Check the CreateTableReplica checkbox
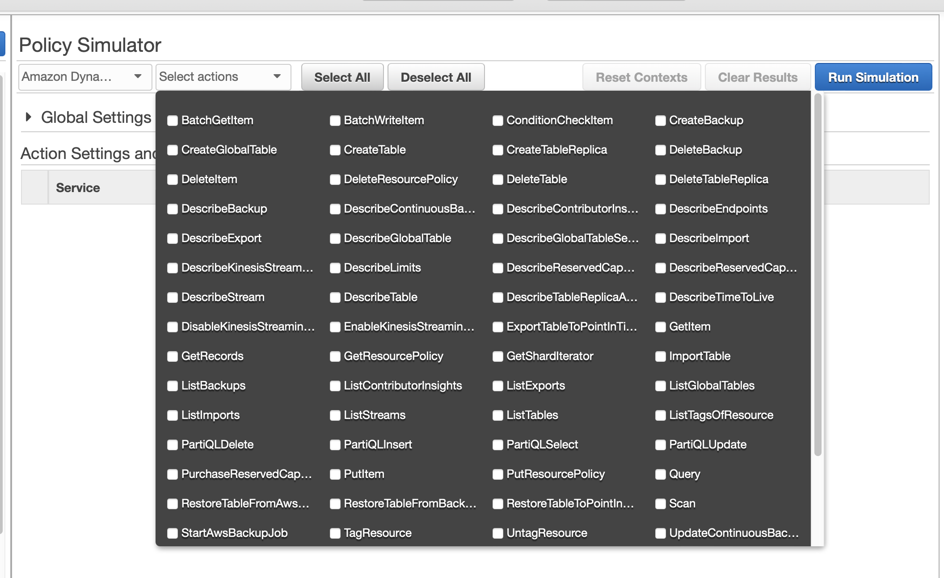Screen dimensions: 944x578 (498, 150)
